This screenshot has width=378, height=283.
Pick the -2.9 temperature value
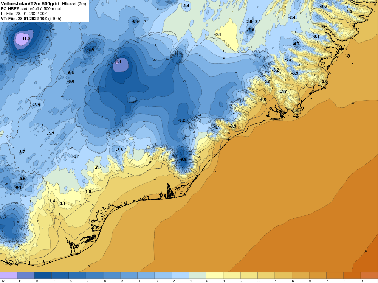tap(249, 22)
